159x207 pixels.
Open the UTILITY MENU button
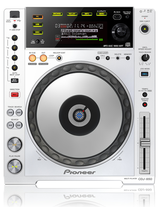point(102,14)
